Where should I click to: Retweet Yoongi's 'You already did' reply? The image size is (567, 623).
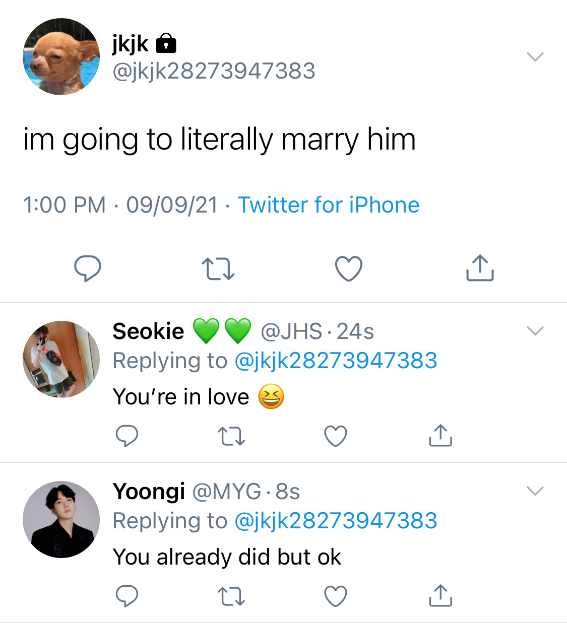click(x=231, y=597)
